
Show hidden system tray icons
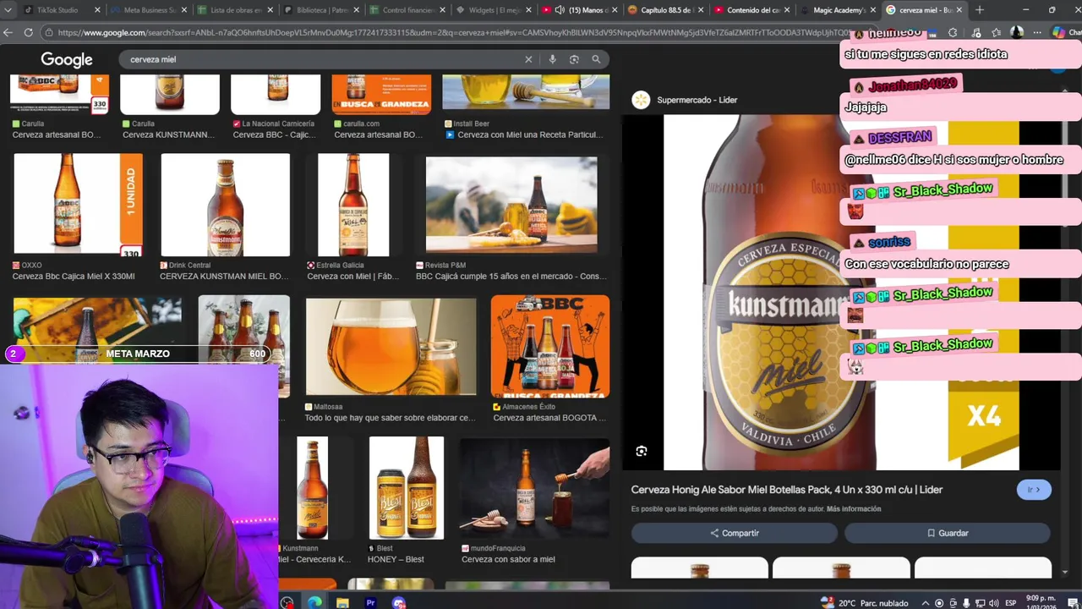(924, 603)
